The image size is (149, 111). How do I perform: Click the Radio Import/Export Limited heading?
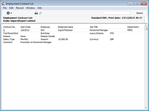19,21
